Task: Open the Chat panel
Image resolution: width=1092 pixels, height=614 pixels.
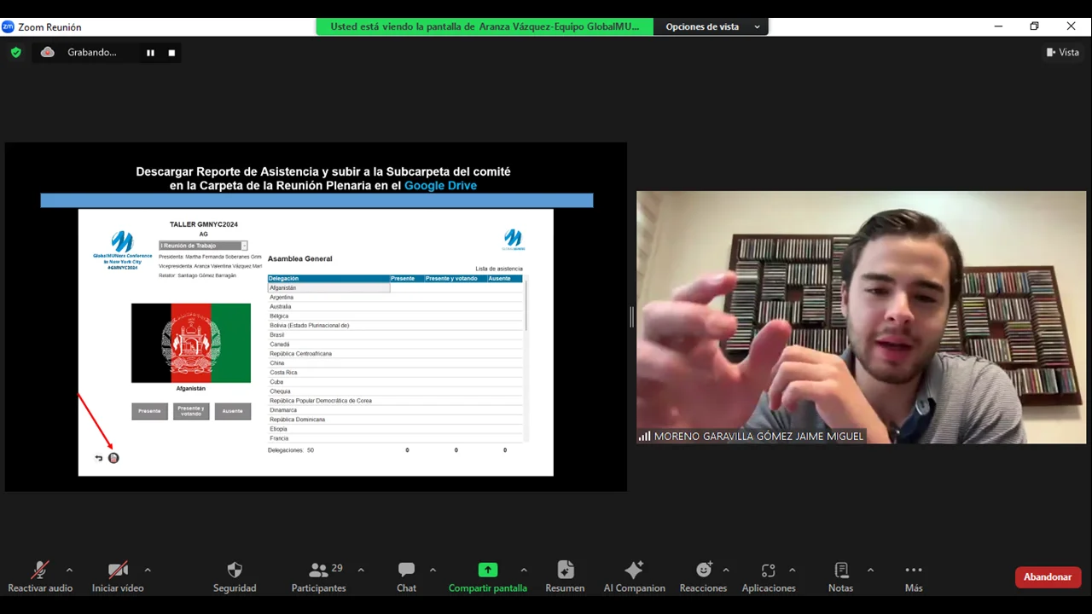Action: [406, 571]
